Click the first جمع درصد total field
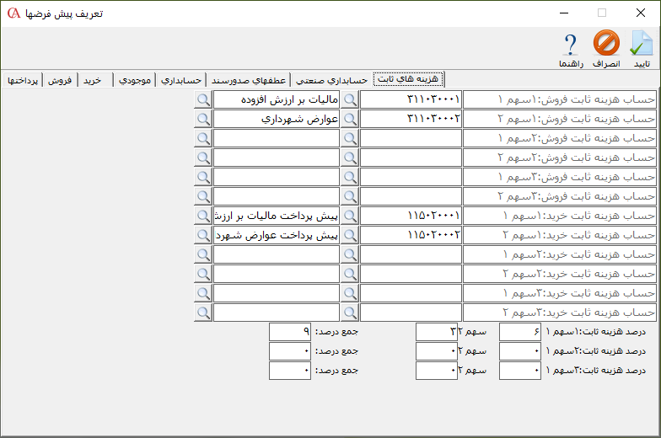Image resolution: width=661 pixels, height=438 pixels. coord(290,332)
